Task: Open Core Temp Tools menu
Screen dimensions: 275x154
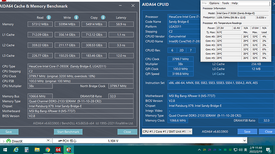Action: pyautogui.click(x=225, y=3)
